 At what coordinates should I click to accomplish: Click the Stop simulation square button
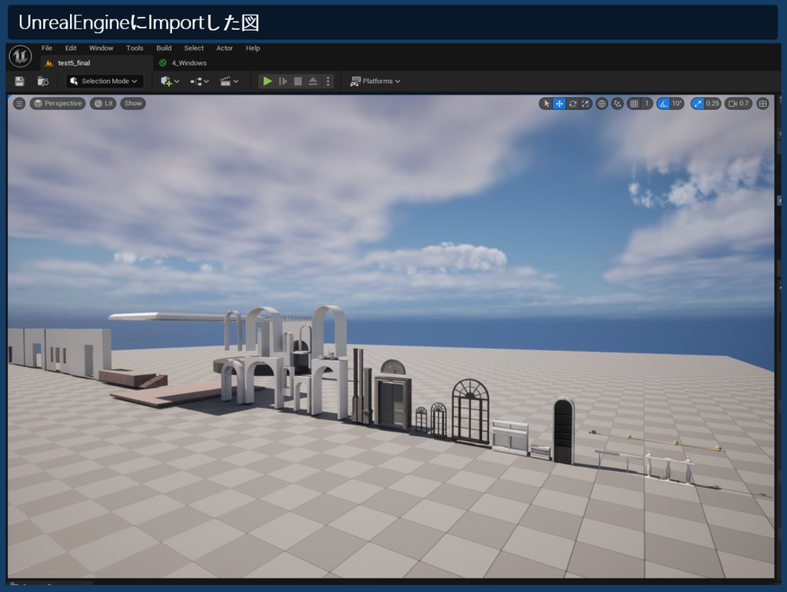pos(297,81)
